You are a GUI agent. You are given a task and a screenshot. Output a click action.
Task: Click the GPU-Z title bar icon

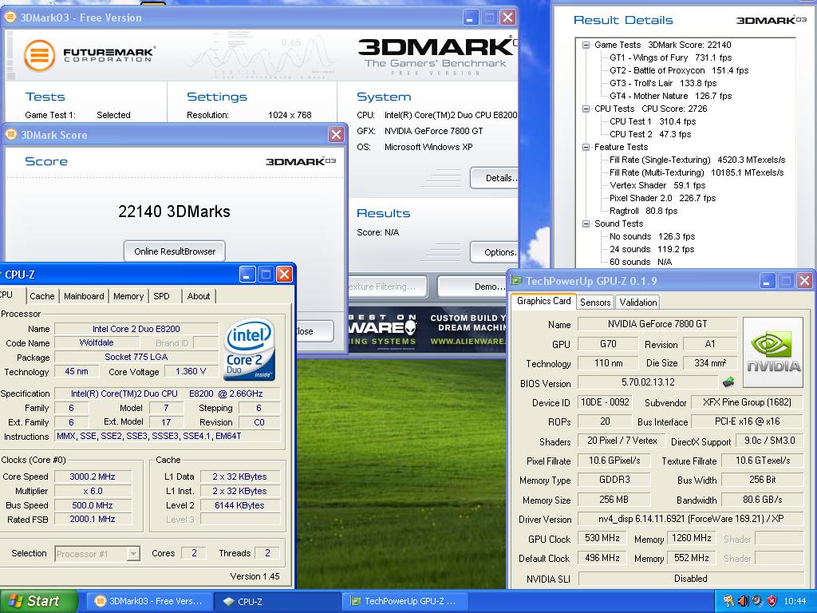[x=516, y=281]
